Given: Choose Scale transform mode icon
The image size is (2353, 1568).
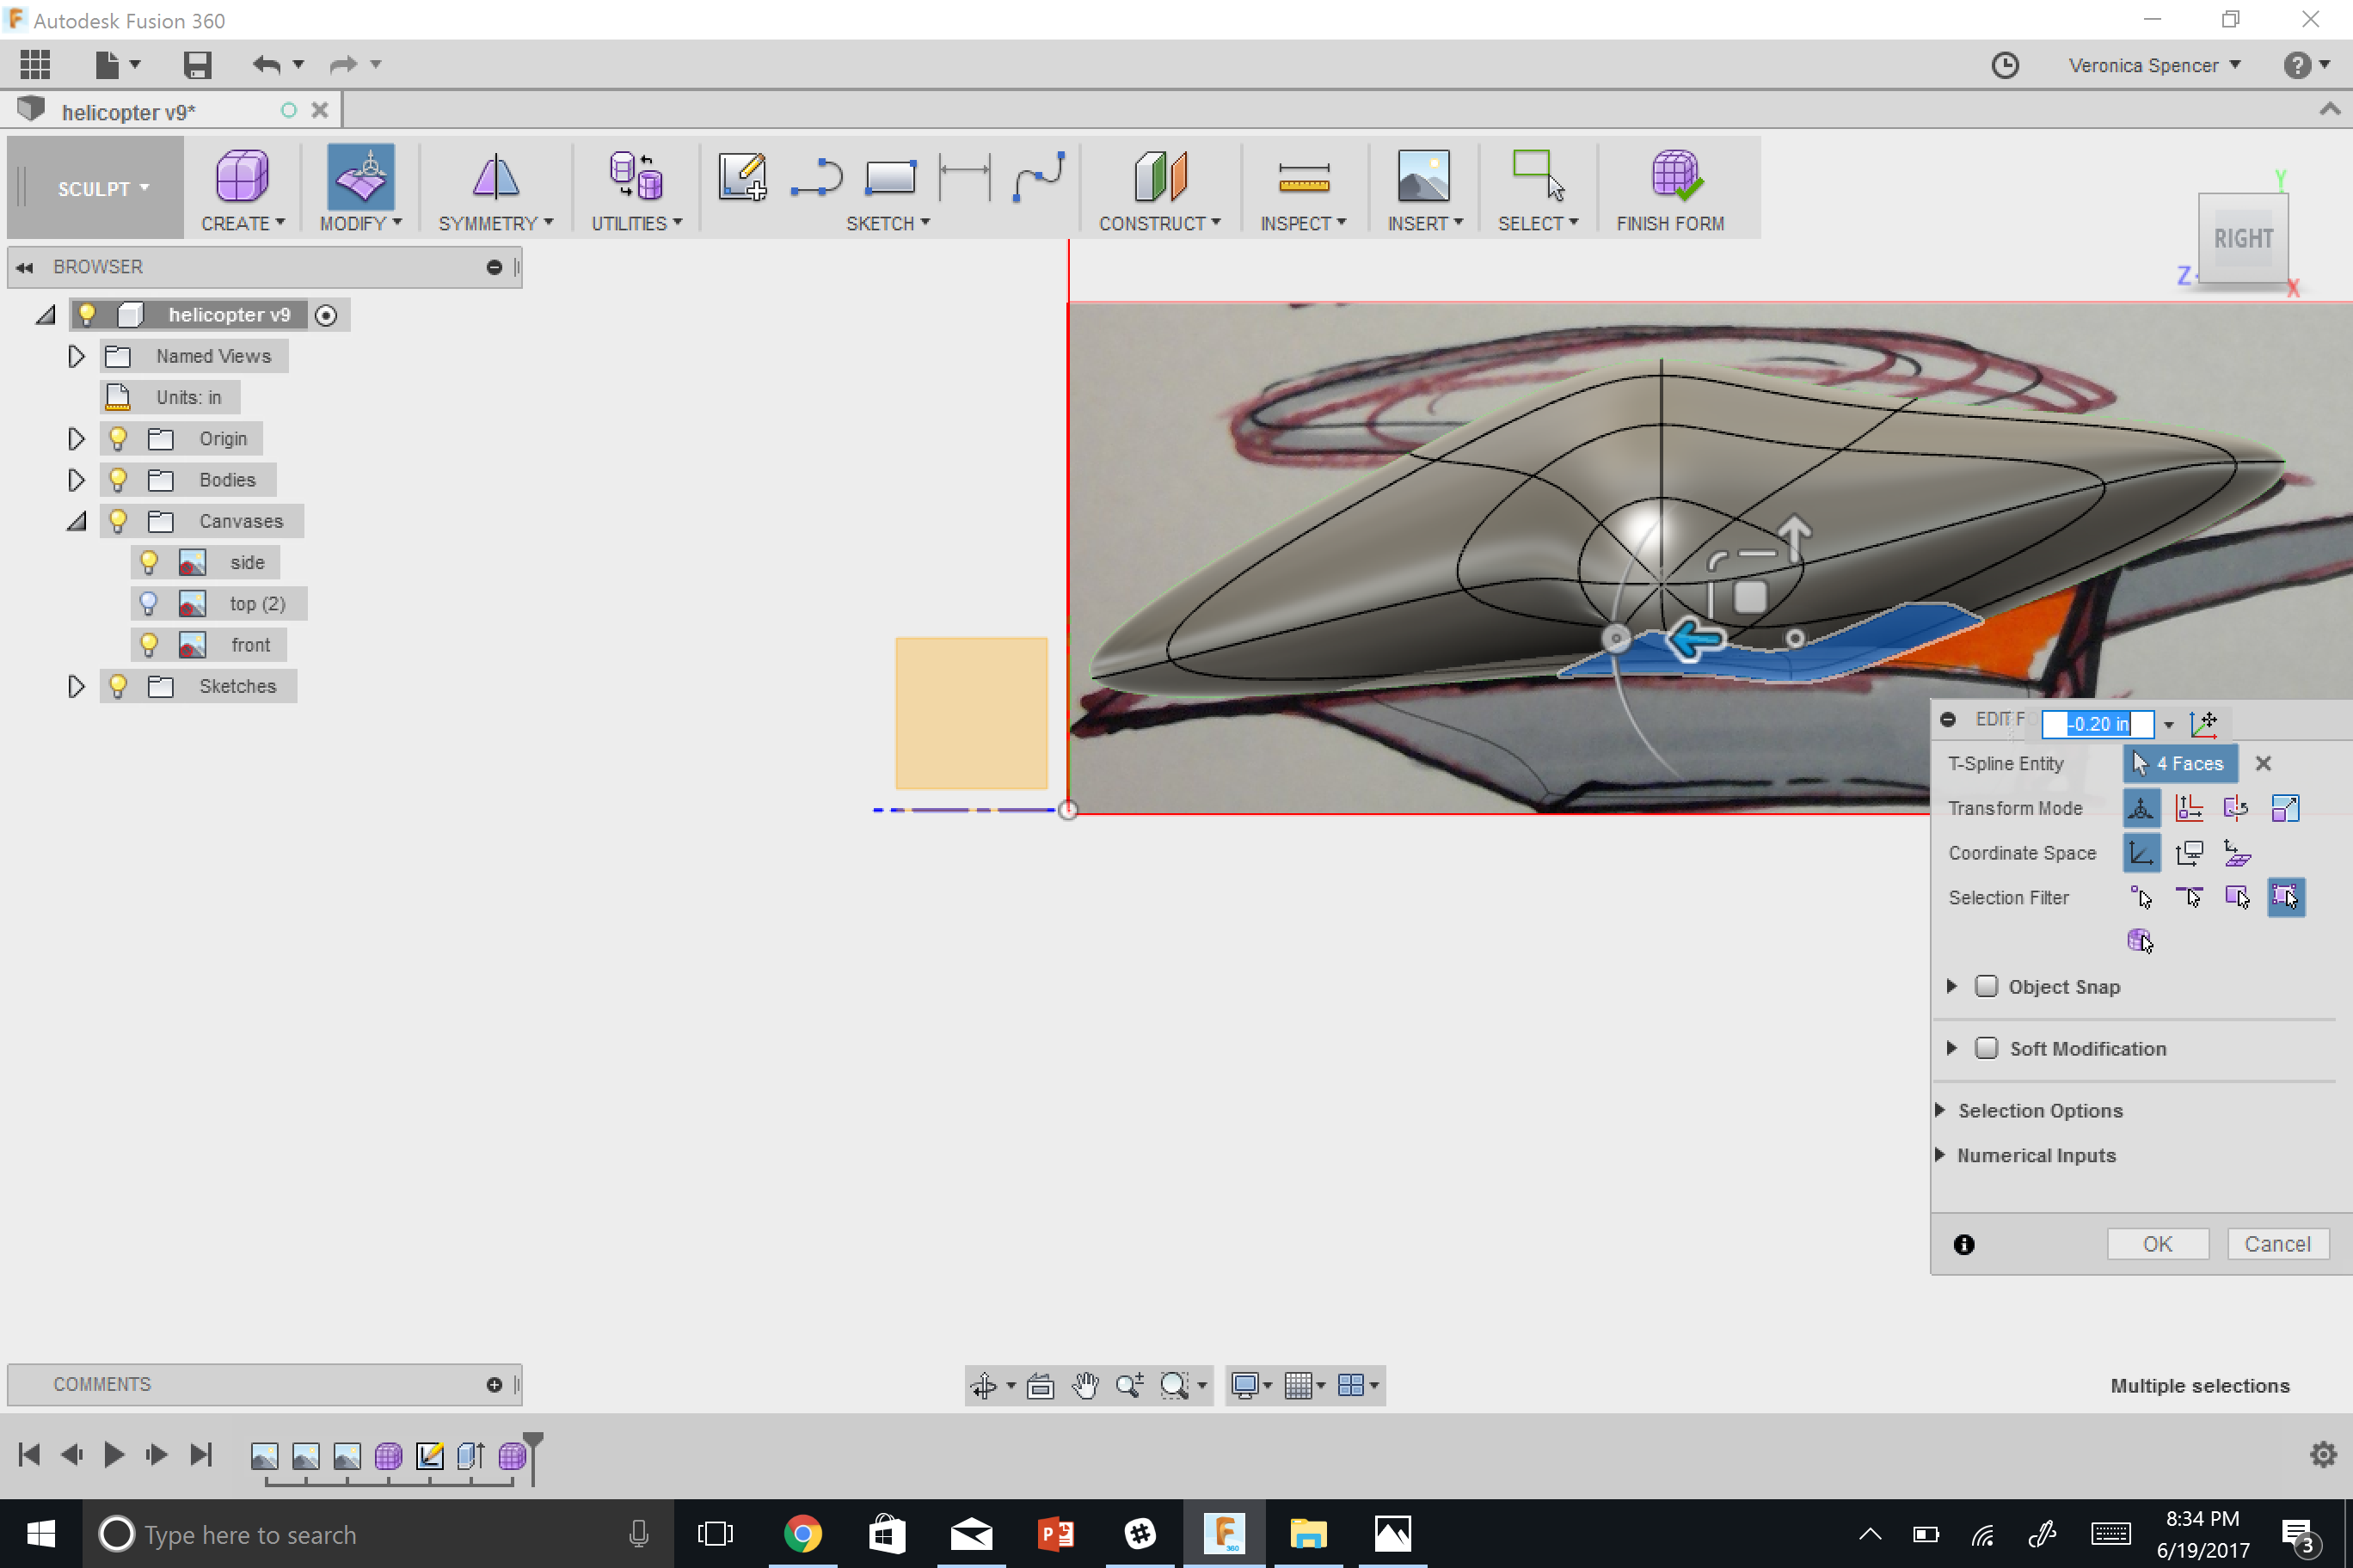Looking at the screenshot, I should click(x=2285, y=808).
